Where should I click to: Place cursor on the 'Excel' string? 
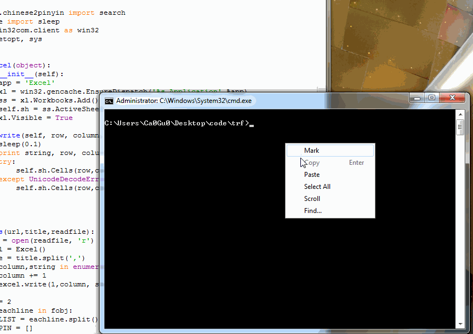click(40, 83)
